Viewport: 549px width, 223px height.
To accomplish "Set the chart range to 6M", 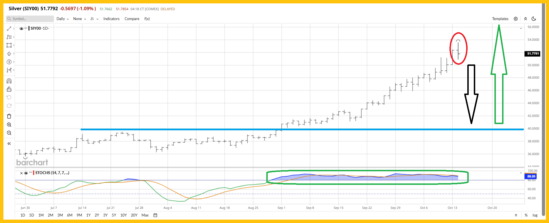I will (70, 215).
